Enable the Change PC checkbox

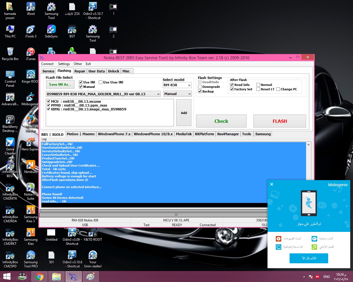(x=278, y=89)
